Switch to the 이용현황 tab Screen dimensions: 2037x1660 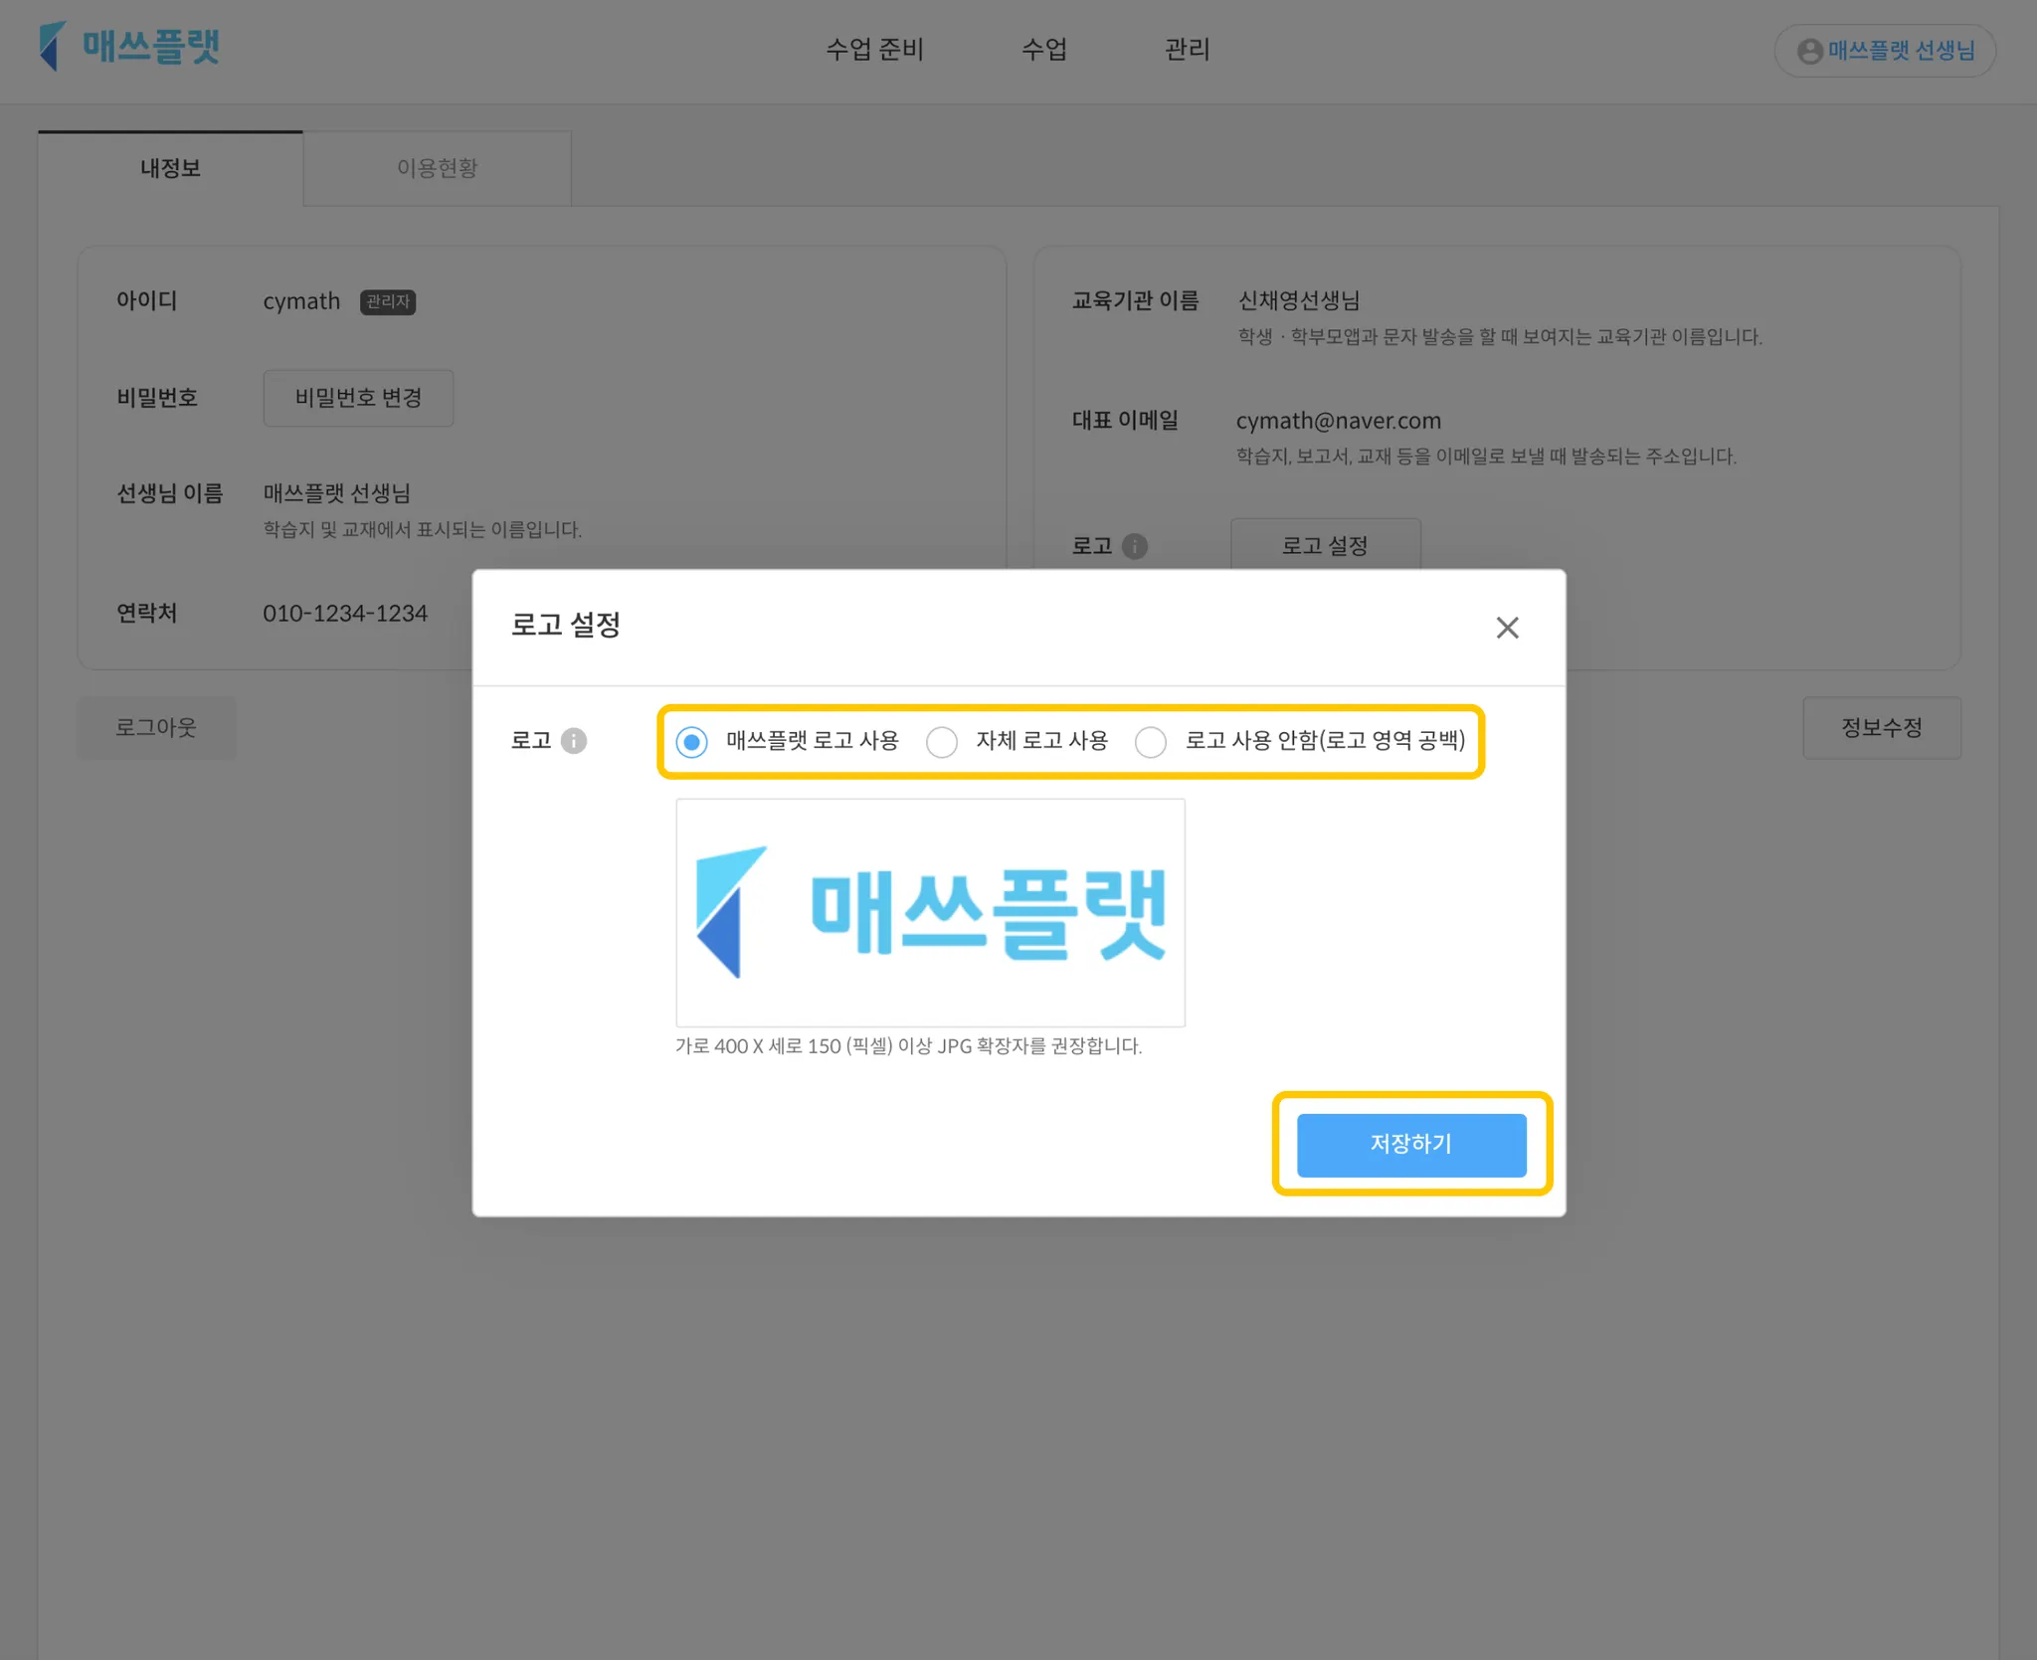[437, 168]
